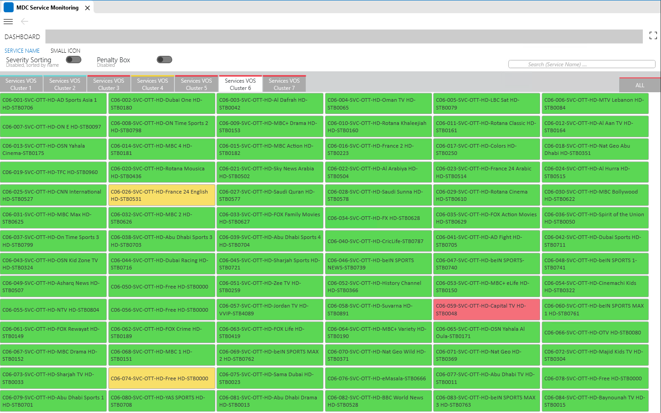
Task: Select C06-057 Jordan TV HD tile
Action: [x=270, y=309]
